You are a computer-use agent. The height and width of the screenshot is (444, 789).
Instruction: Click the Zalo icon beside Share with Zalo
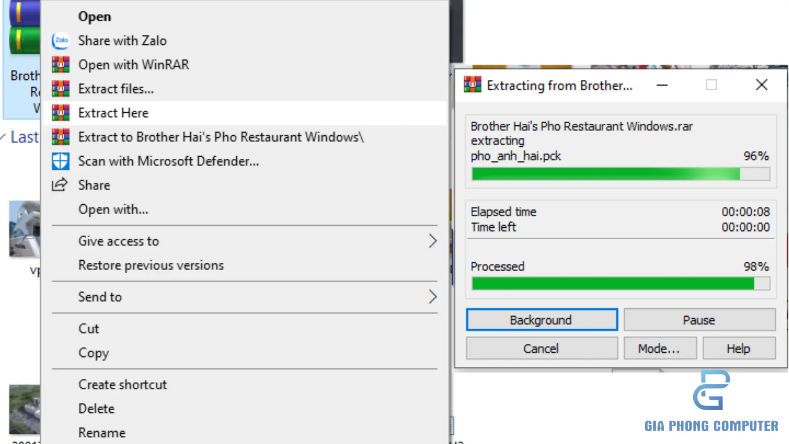(x=60, y=41)
